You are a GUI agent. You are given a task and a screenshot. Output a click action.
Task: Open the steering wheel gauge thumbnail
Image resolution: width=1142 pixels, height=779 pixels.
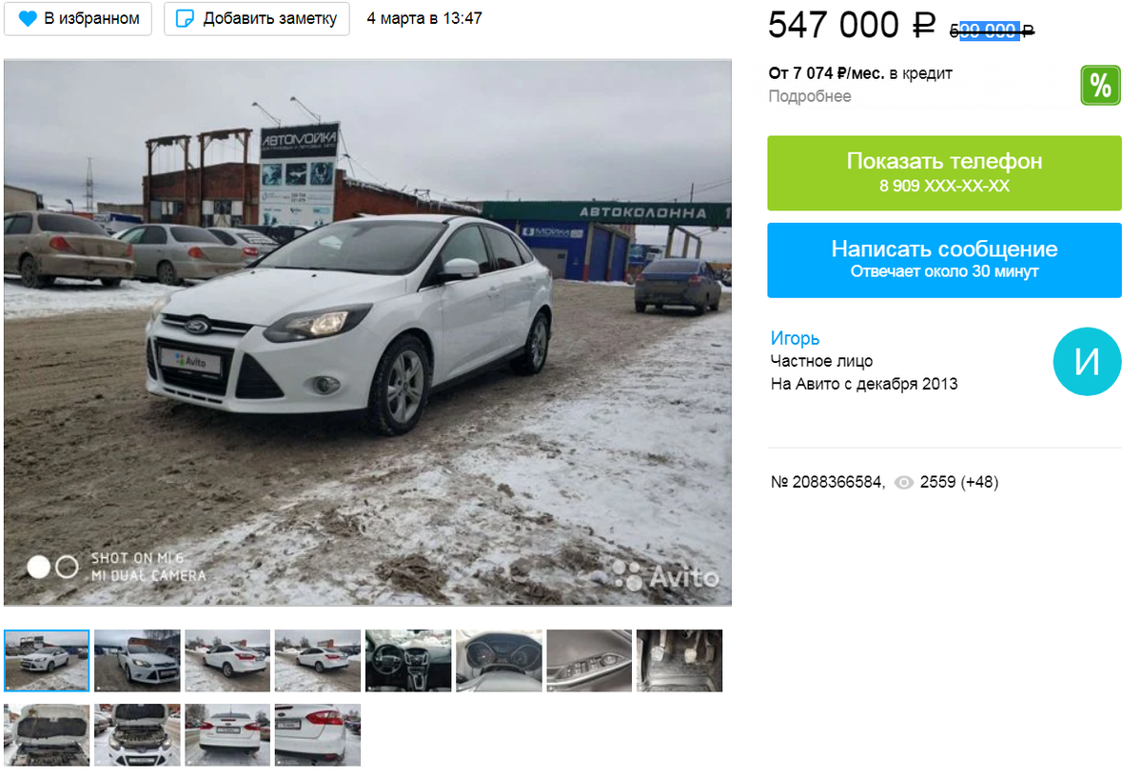(x=499, y=660)
